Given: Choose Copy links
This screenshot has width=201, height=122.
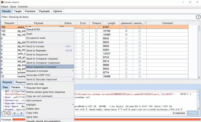Looking at the screenshot, I should (x=50, y=113).
